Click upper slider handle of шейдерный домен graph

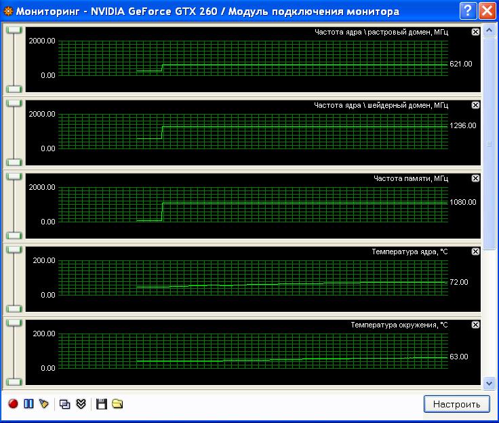pyautogui.click(x=14, y=103)
